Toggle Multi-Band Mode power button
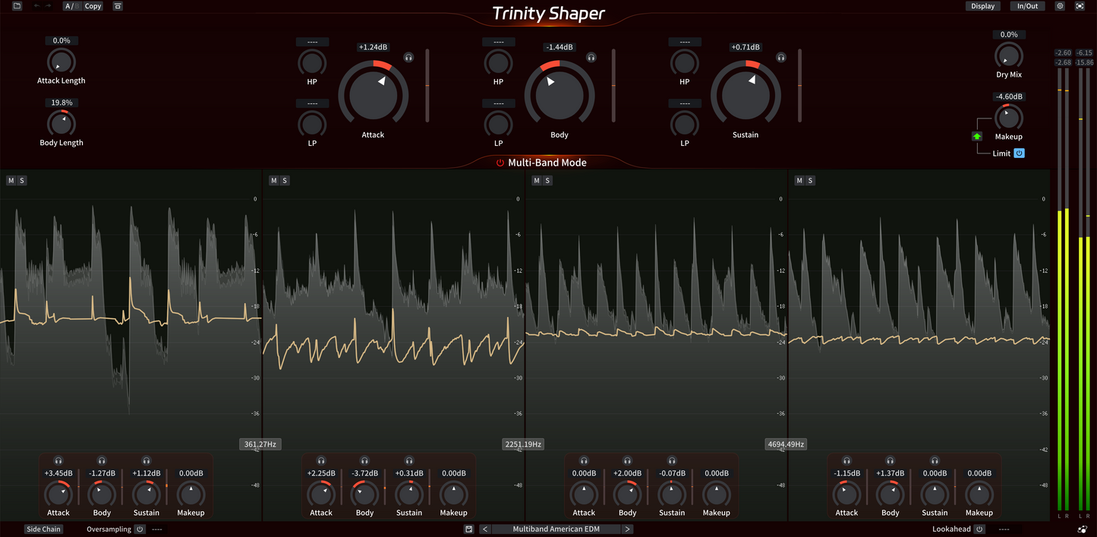Viewport: 1097px width, 537px height. [x=500, y=162]
